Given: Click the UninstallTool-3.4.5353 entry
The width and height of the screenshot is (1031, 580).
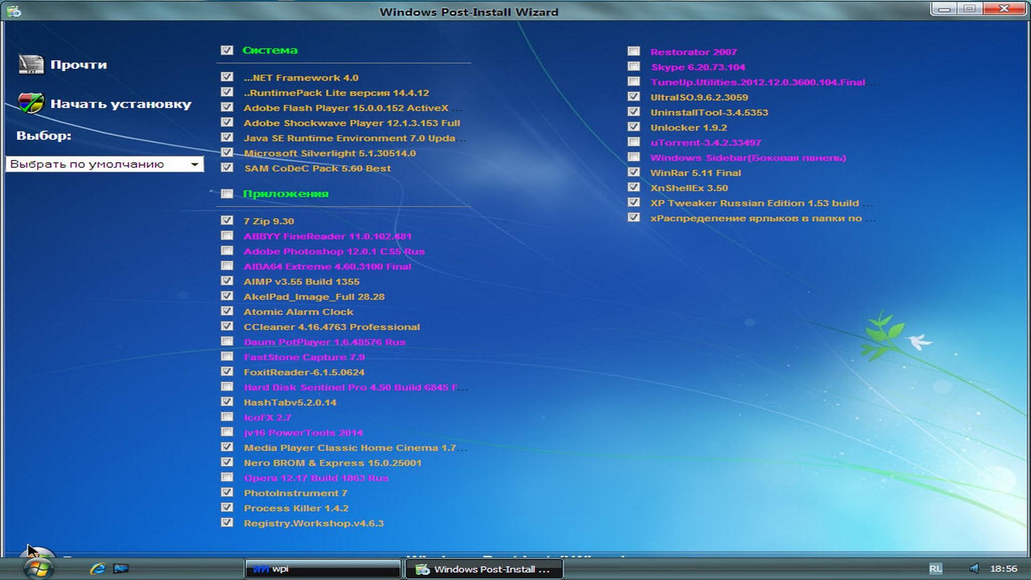Looking at the screenshot, I should pyautogui.click(x=709, y=112).
